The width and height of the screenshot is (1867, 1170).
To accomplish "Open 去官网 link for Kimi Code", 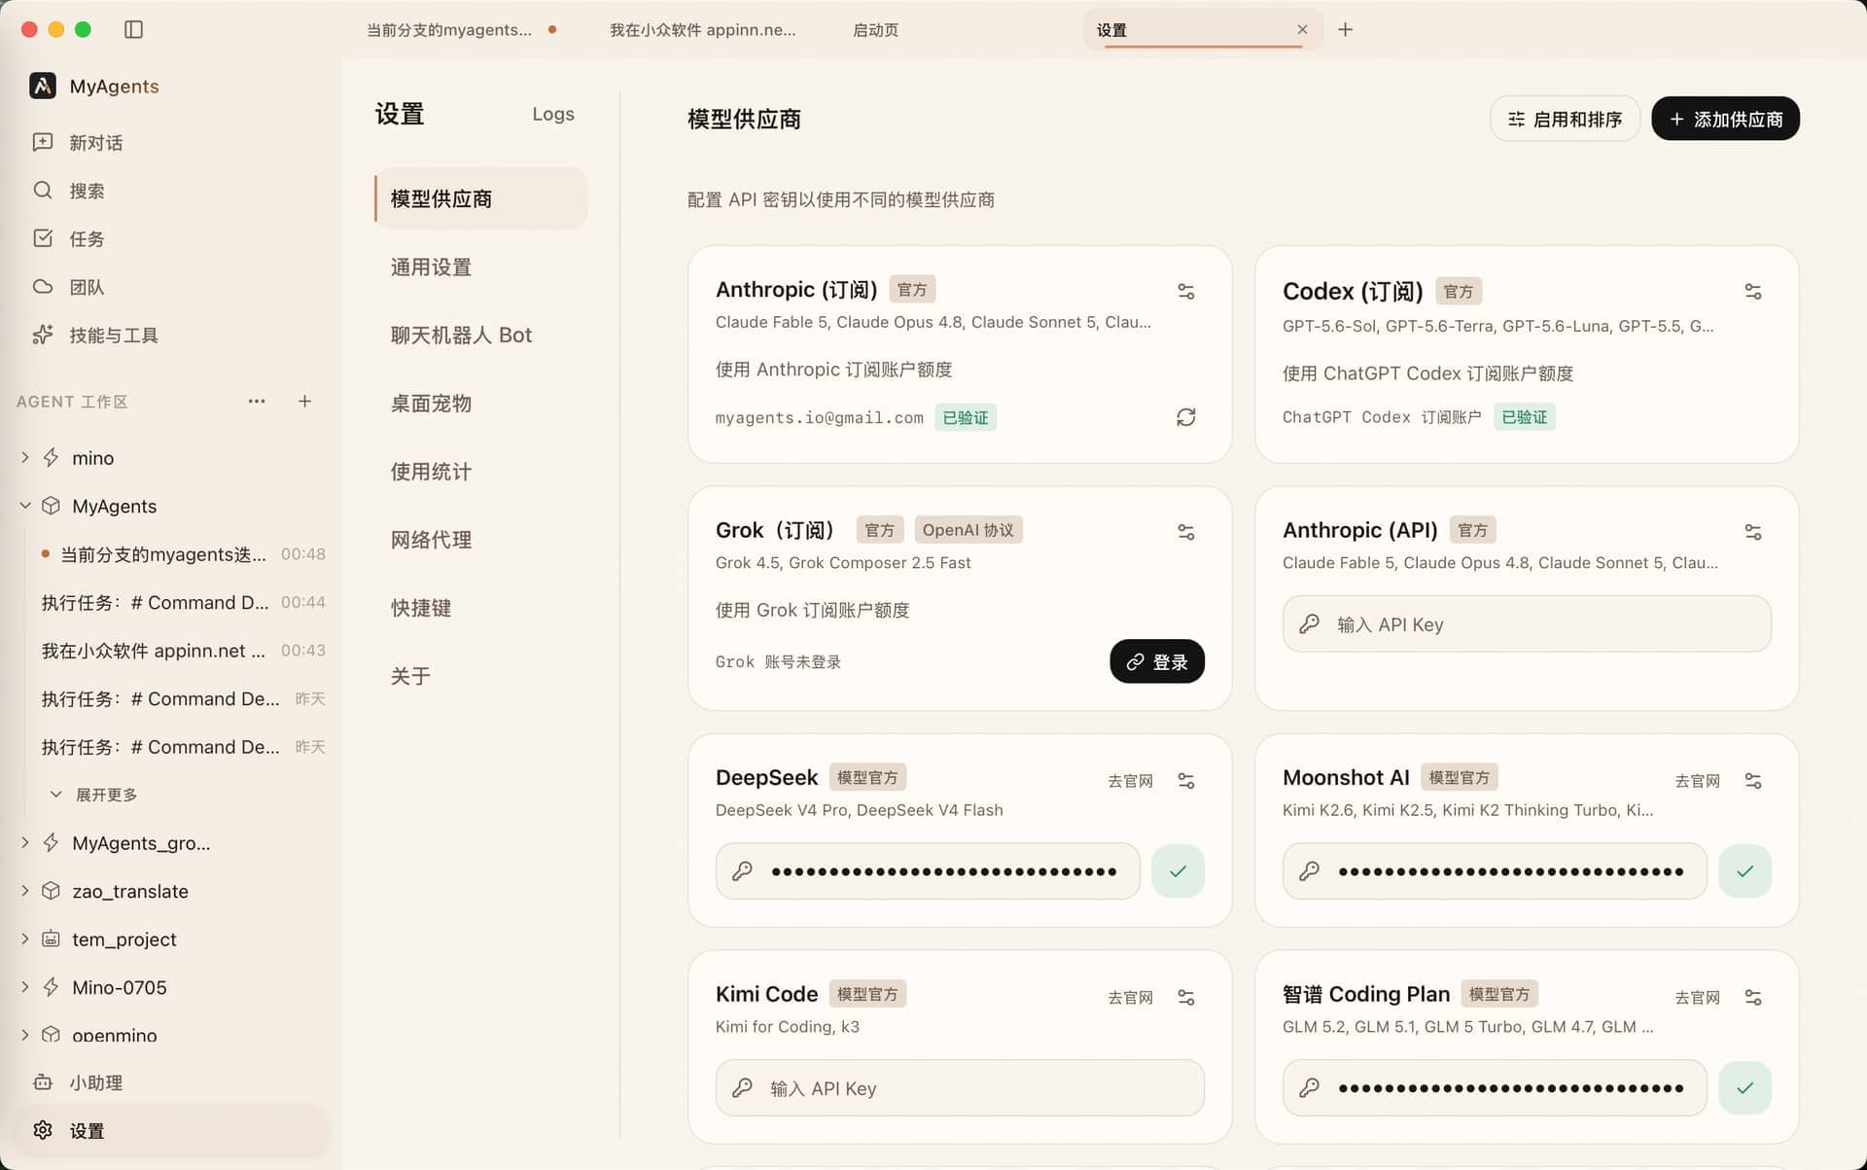I will coord(1130,998).
